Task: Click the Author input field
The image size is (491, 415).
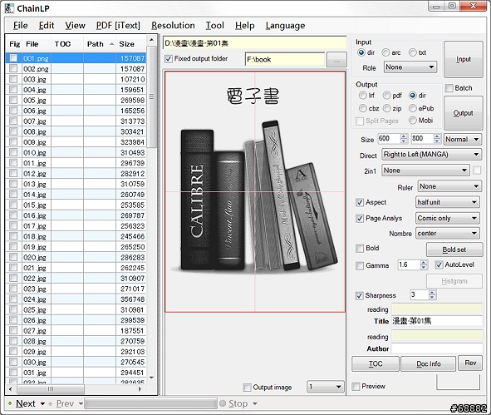Action: [x=437, y=348]
